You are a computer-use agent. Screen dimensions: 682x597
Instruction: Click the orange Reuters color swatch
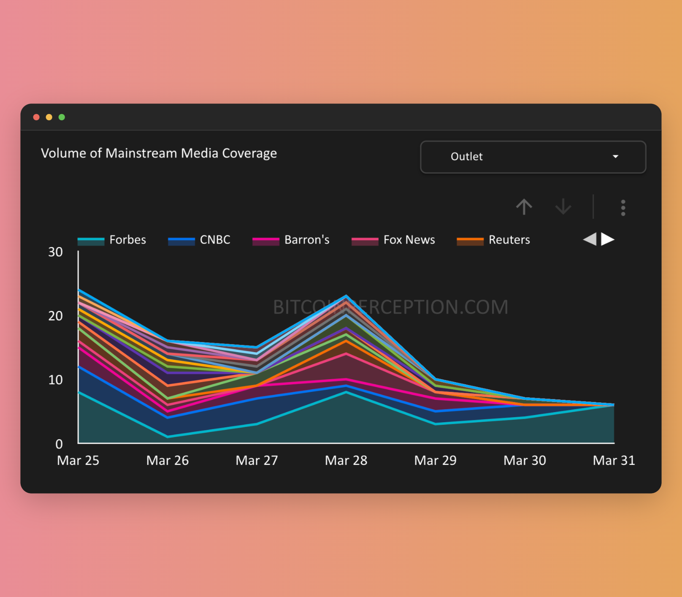tap(470, 241)
